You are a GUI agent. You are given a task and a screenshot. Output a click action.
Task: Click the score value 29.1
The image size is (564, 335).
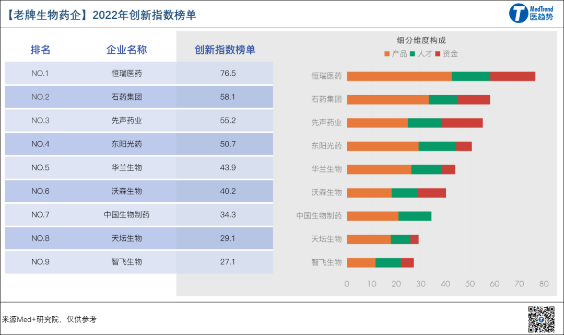coord(228,238)
